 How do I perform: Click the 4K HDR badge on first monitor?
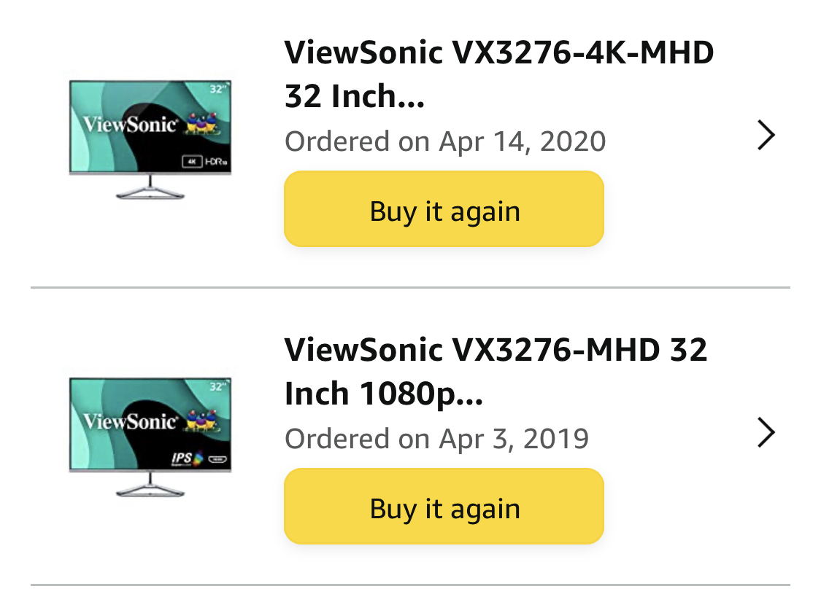point(205,162)
